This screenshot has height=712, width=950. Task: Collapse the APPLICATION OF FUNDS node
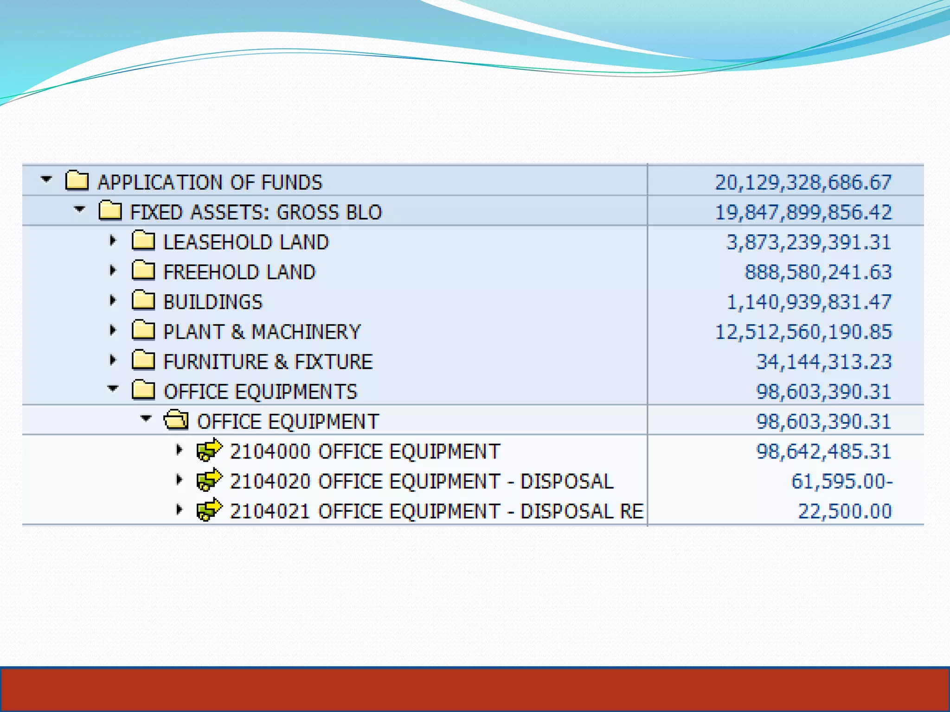(46, 179)
